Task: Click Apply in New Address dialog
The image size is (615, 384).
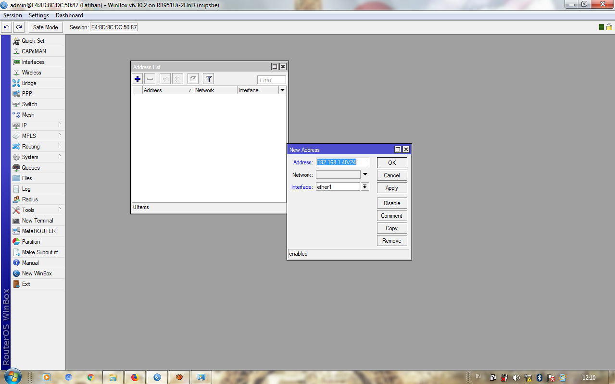Action: (392, 188)
